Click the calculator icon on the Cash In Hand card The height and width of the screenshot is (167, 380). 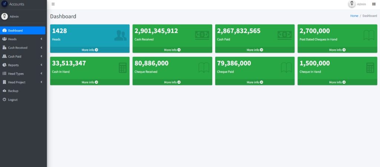pos(122,68)
